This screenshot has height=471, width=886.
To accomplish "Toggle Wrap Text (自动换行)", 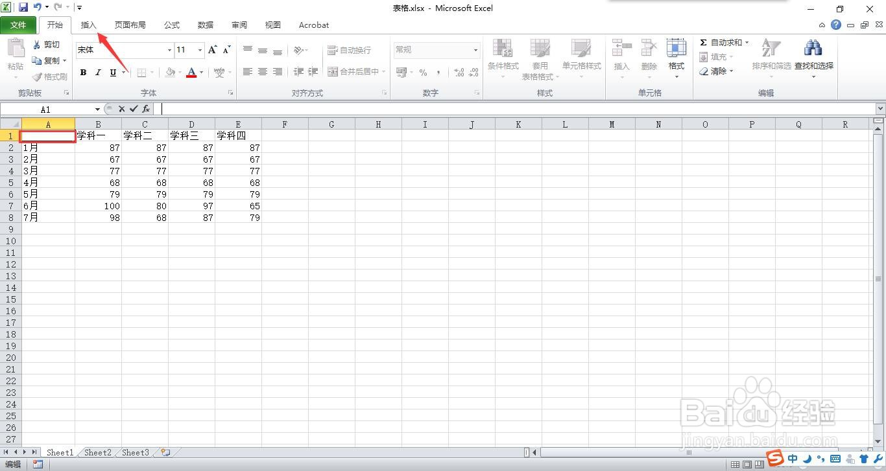I will click(x=350, y=50).
